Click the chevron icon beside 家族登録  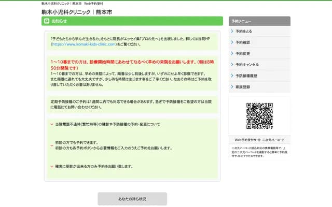(232, 87)
